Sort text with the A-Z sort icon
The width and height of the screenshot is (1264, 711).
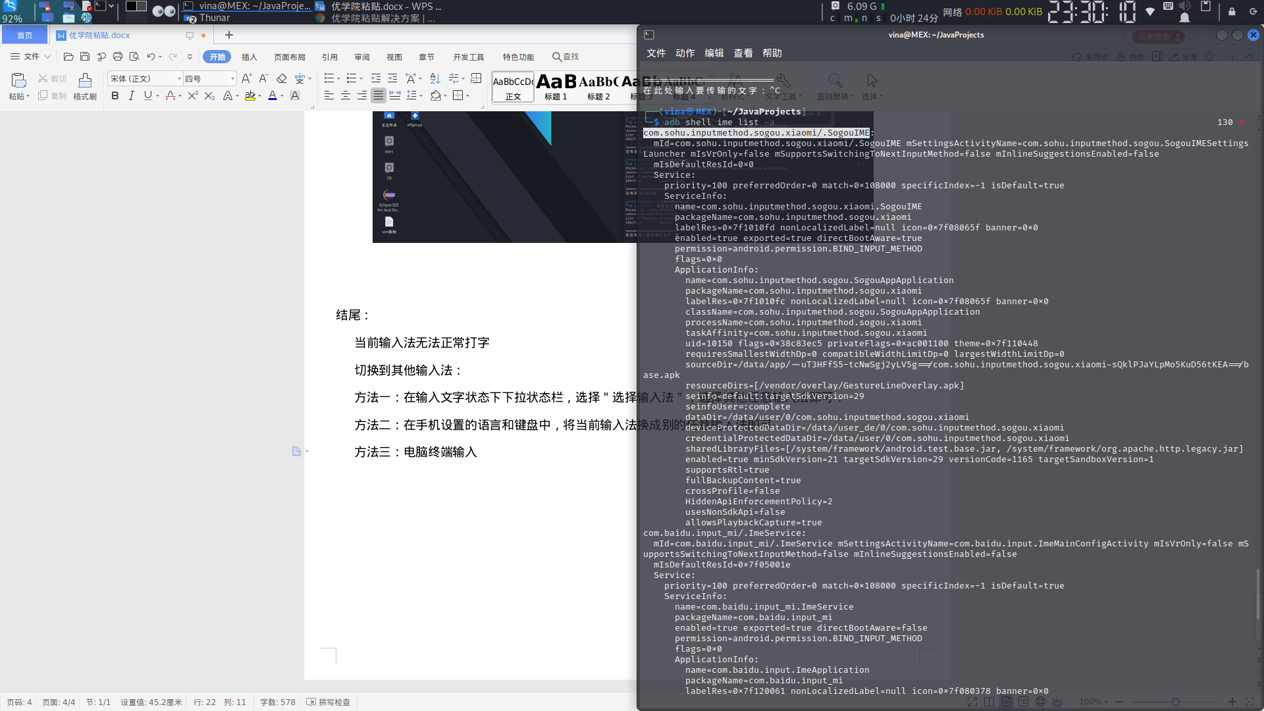(435, 78)
